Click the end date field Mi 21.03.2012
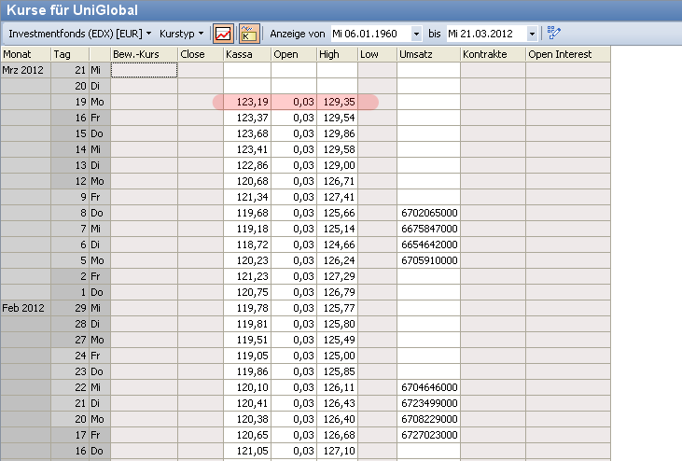The height and width of the screenshot is (461, 682). pyautogui.click(x=485, y=34)
